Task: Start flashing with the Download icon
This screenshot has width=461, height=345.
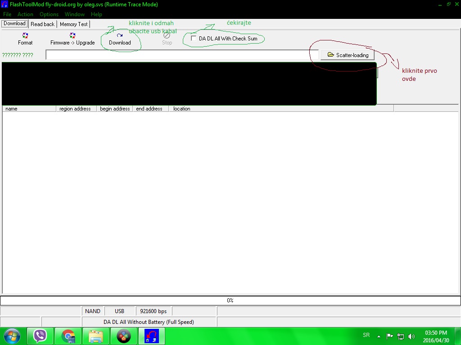Action: tap(120, 39)
